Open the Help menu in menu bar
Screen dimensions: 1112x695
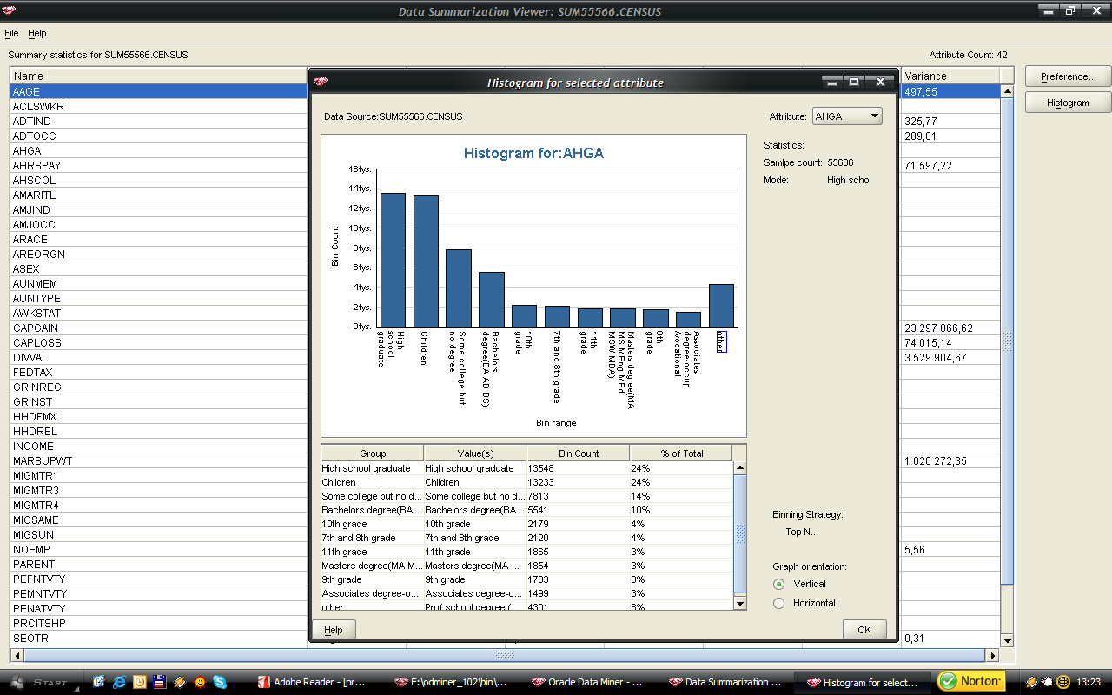tap(37, 33)
